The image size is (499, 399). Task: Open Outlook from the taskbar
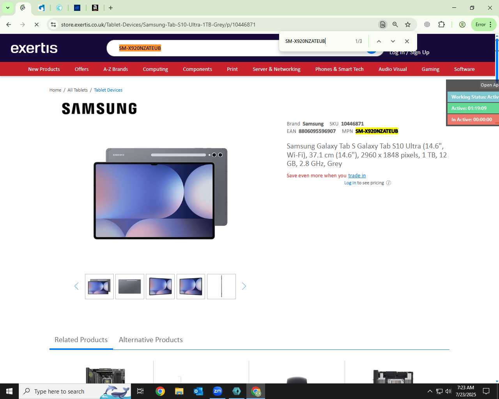[198, 391]
